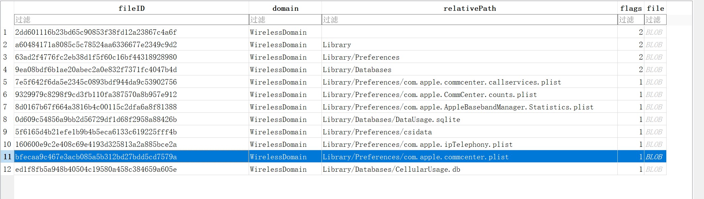Select fileID starting with 2dd601116b
Screen dimensions: 704x199
(96, 32)
